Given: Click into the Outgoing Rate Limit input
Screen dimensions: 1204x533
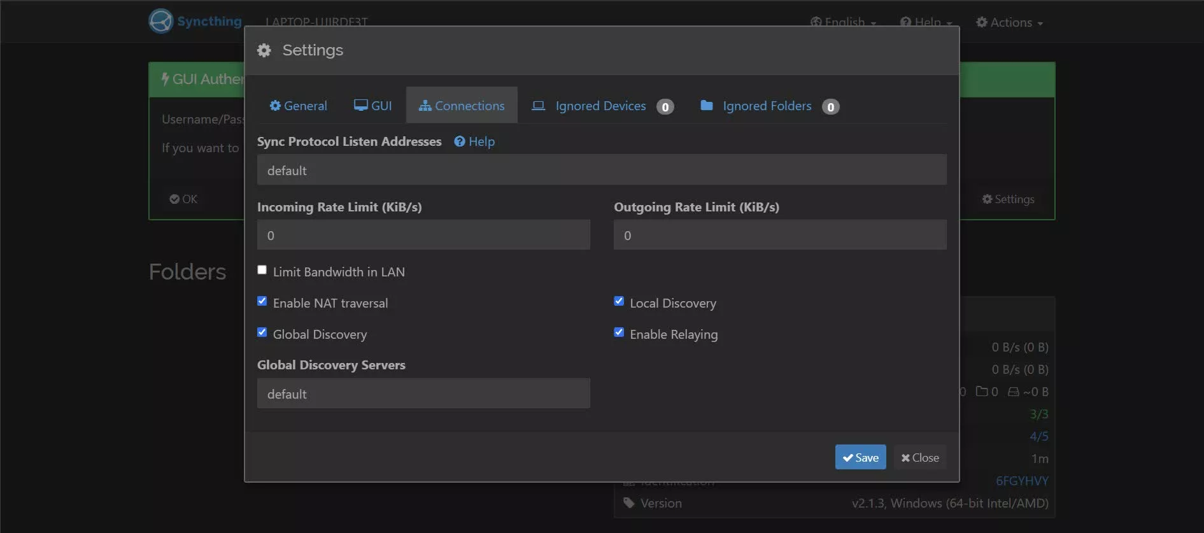Looking at the screenshot, I should (x=780, y=235).
